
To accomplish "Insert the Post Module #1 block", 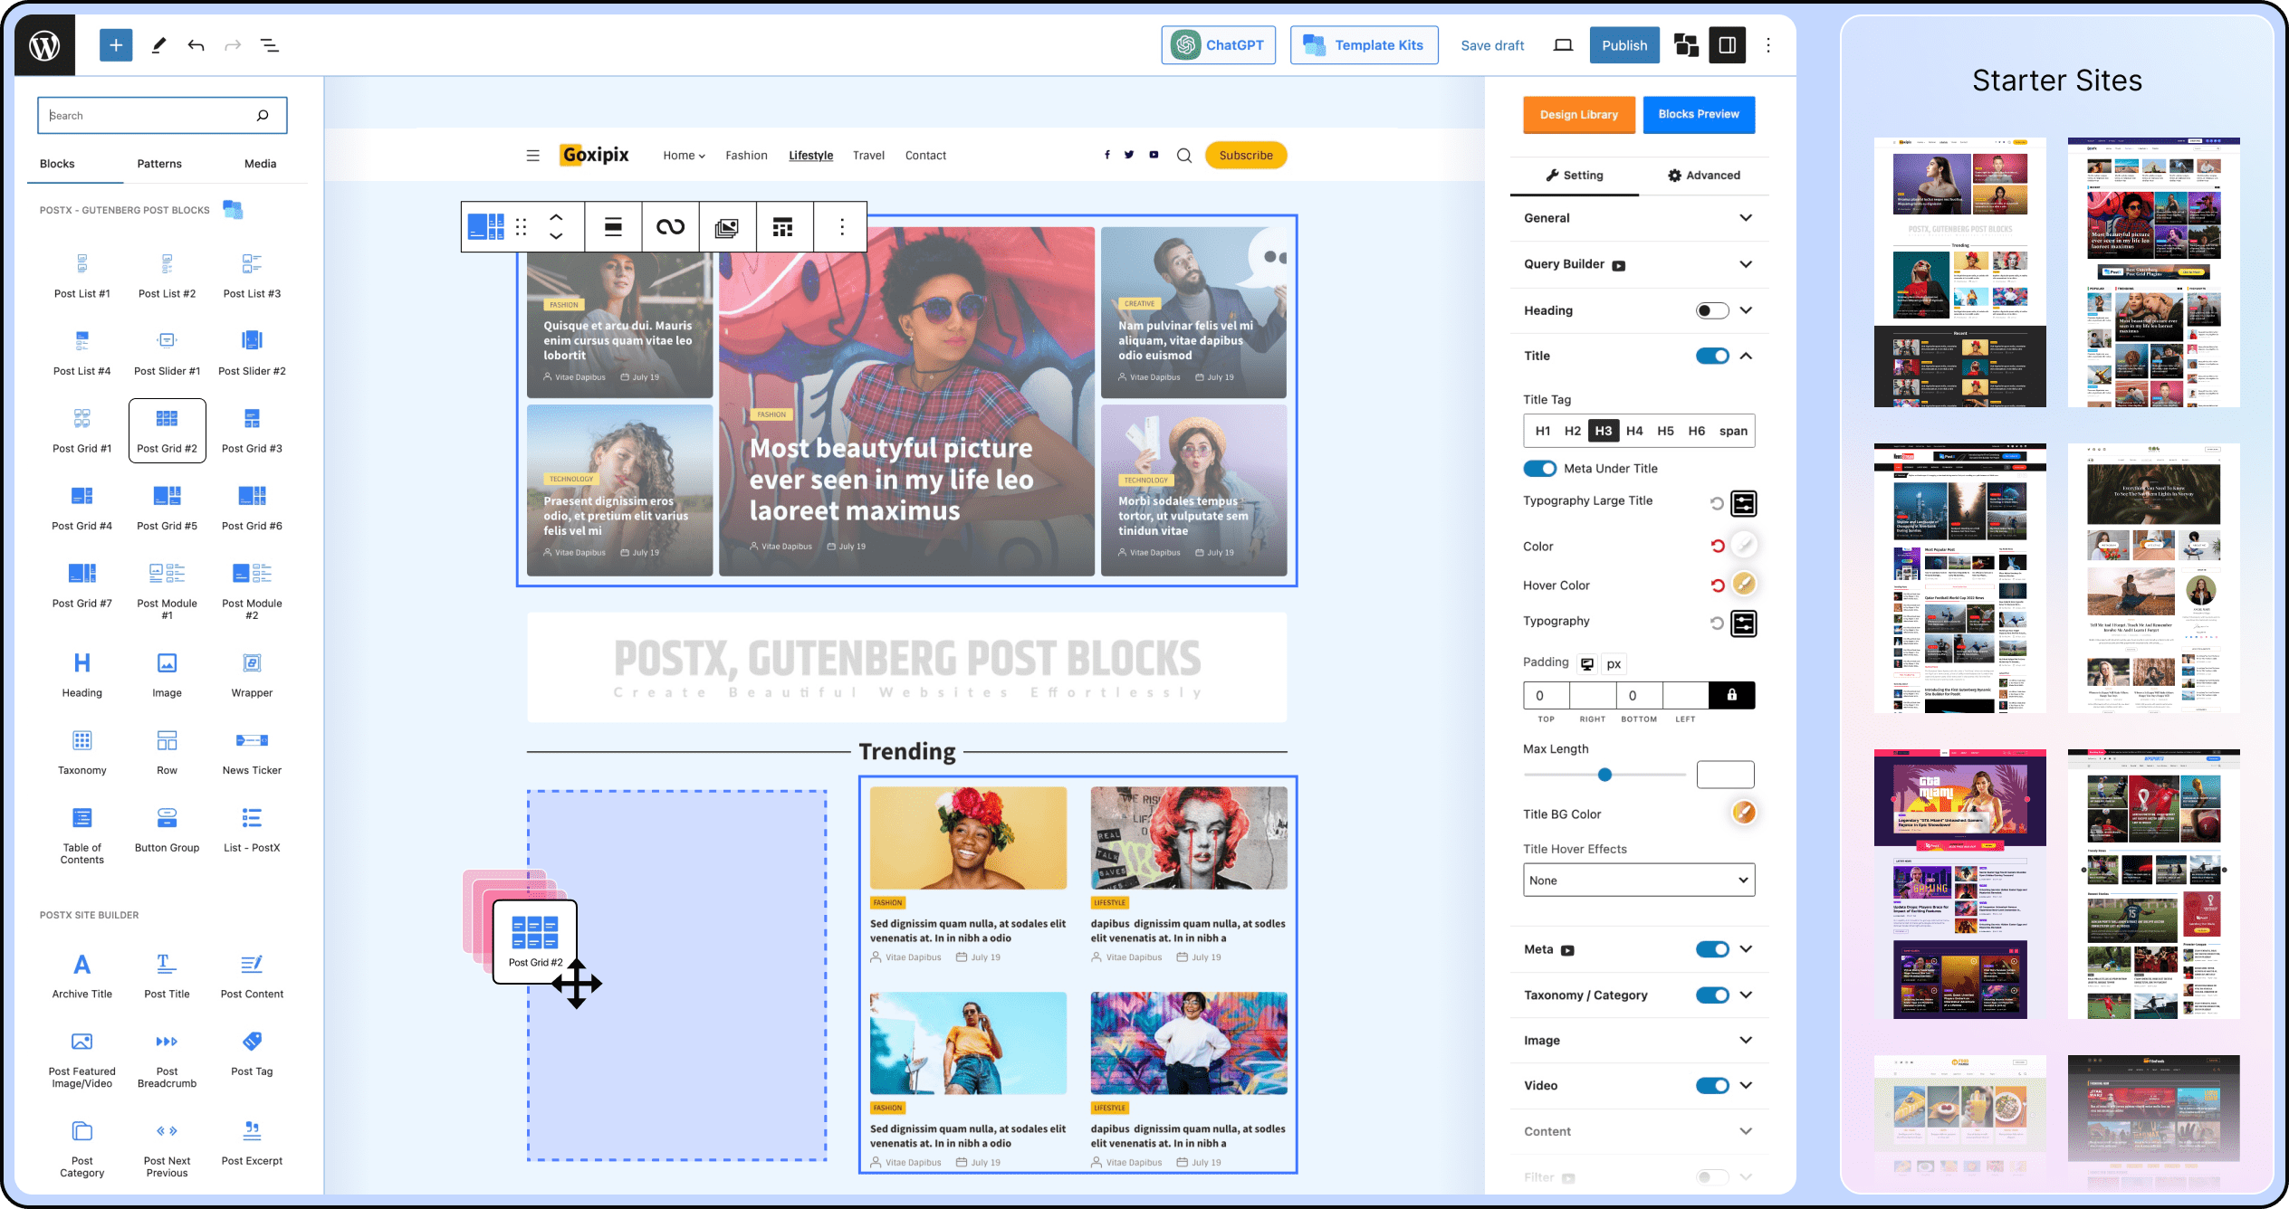I will tap(167, 591).
